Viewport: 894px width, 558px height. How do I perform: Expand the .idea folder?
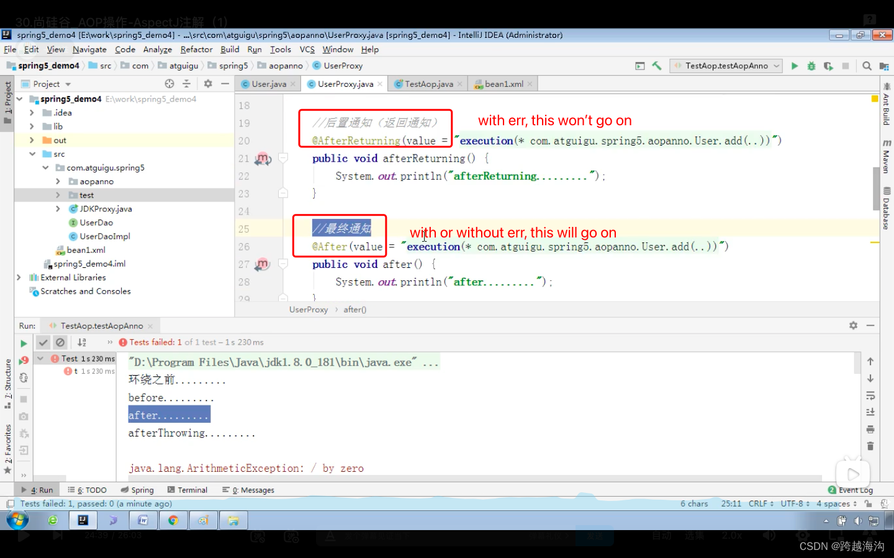pos(32,113)
